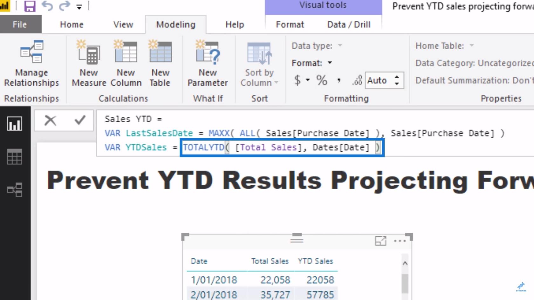Open Data Category Uncategorized dropdown

point(474,63)
